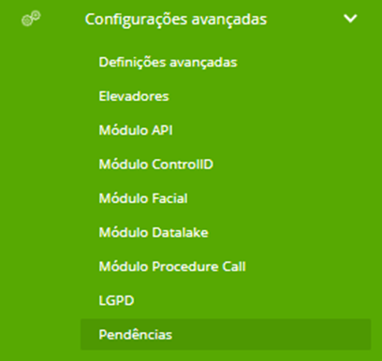
Task: Click the gears icon beside Configurações avançadas
Action: click(x=31, y=19)
